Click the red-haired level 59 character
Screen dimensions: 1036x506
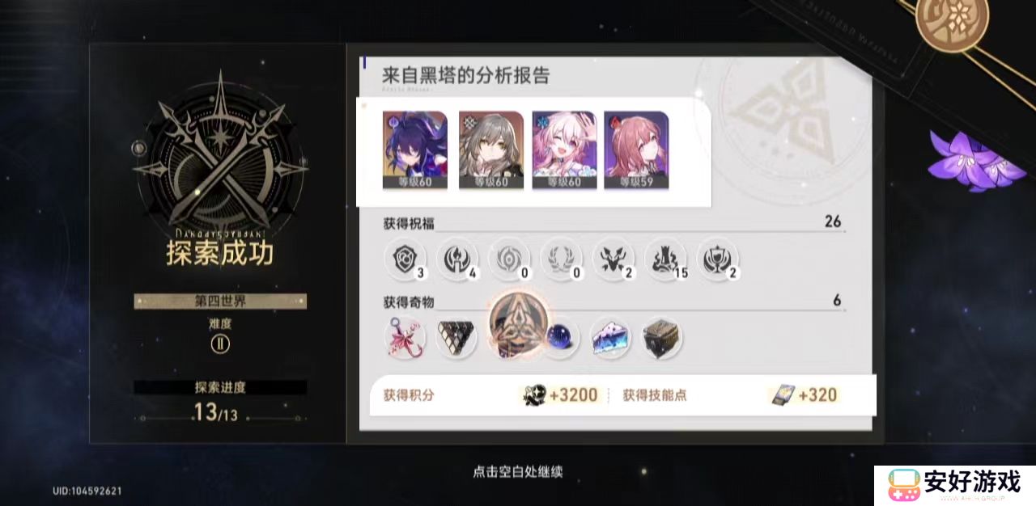point(636,150)
